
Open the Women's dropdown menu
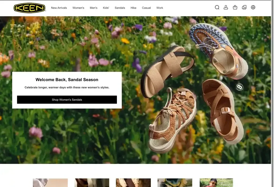78,8
